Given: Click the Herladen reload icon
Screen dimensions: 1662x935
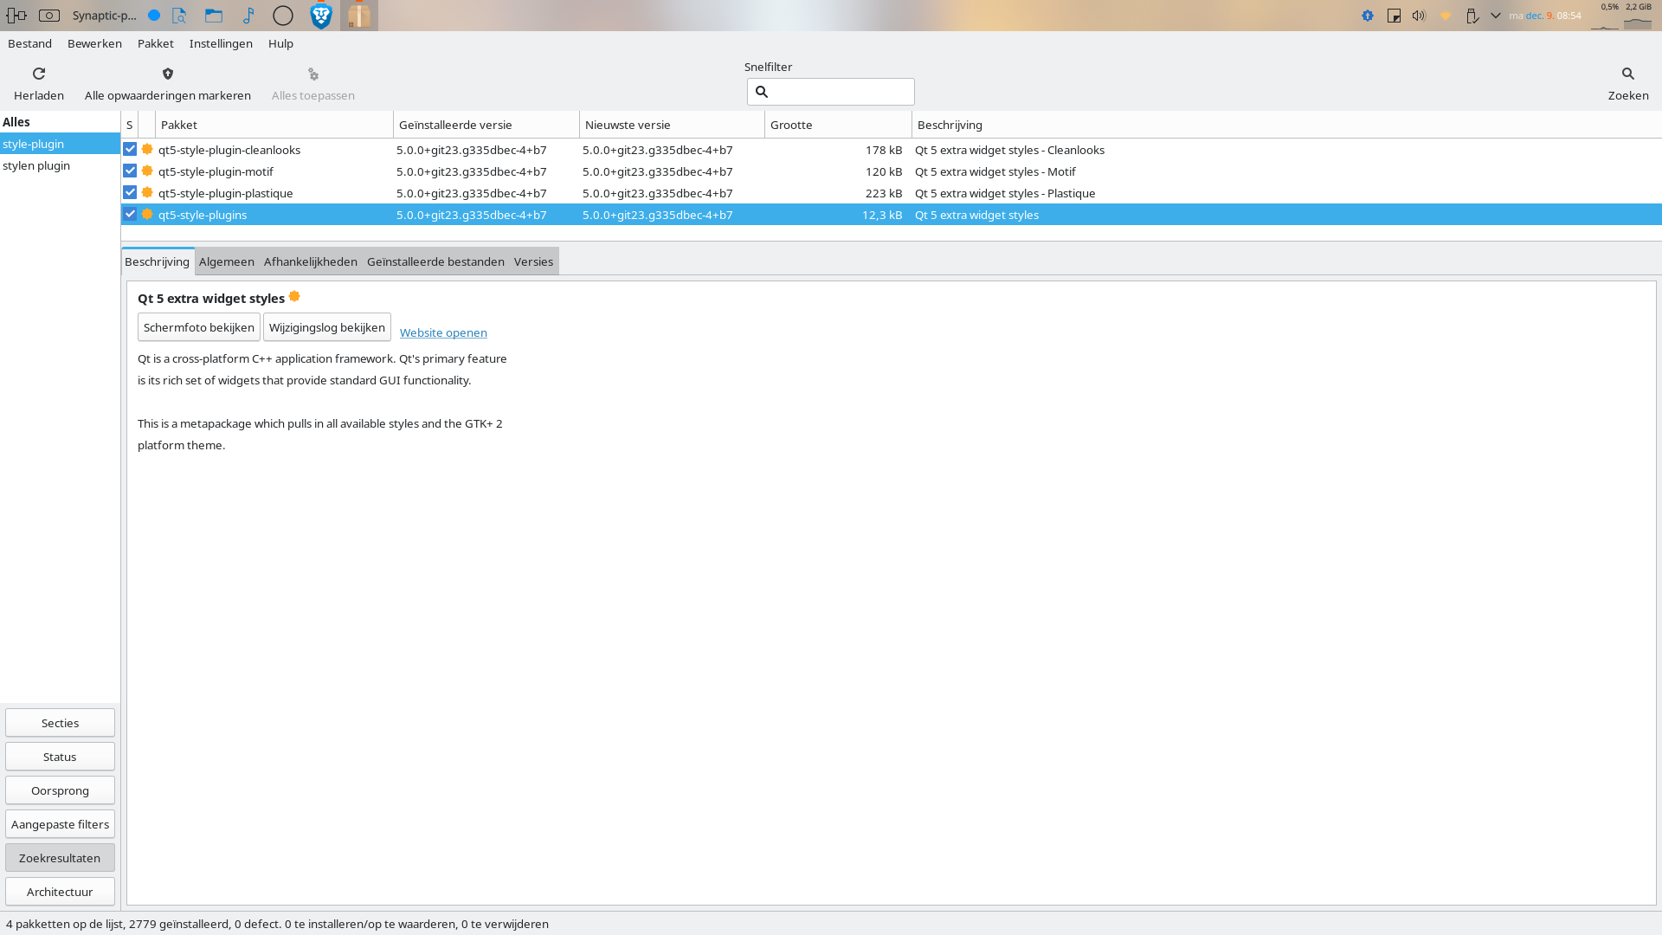Looking at the screenshot, I should [39, 74].
